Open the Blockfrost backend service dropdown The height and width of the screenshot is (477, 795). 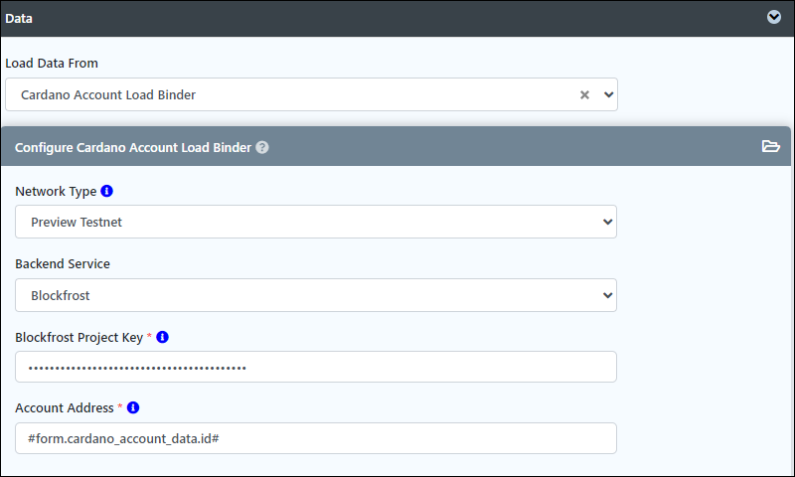316,295
